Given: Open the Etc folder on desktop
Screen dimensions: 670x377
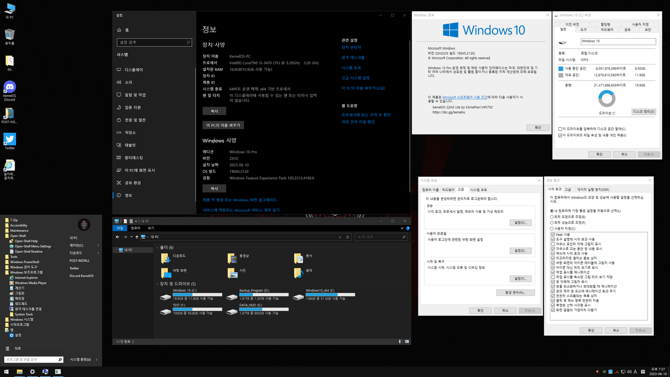Looking at the screenshot, I should [10, 63].
